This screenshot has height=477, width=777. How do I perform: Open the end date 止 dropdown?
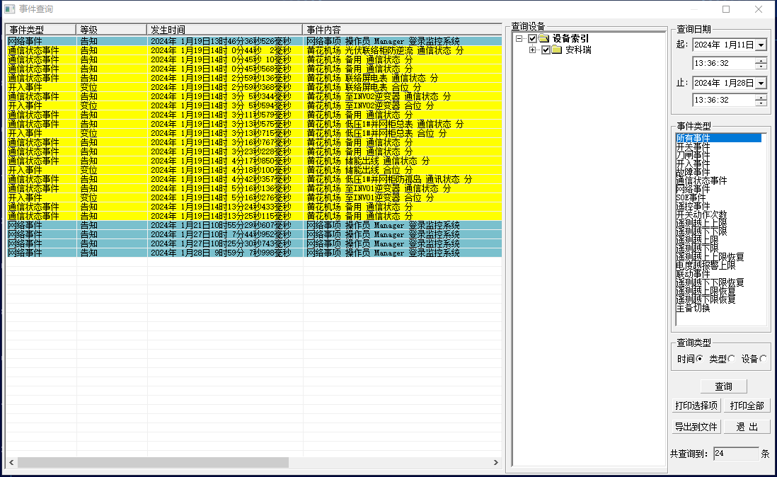pos(761,83)
